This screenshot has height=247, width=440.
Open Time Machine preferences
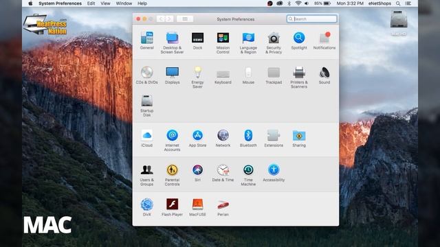tap(248, 175)
